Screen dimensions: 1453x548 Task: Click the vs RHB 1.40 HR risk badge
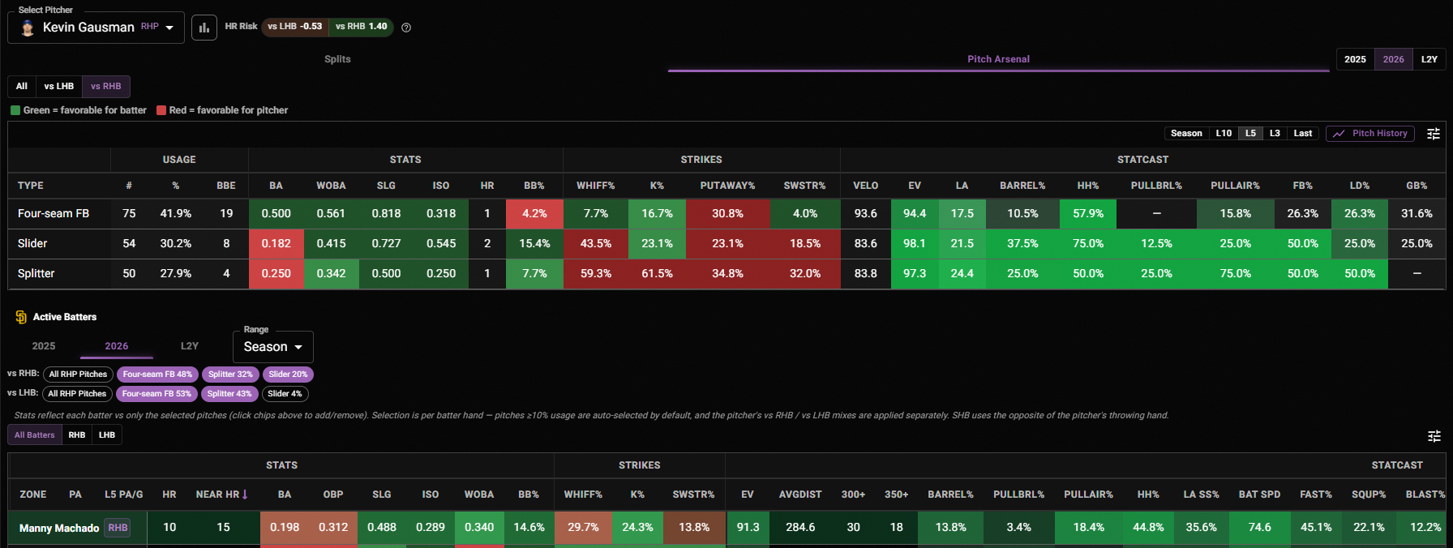point(362,27)
